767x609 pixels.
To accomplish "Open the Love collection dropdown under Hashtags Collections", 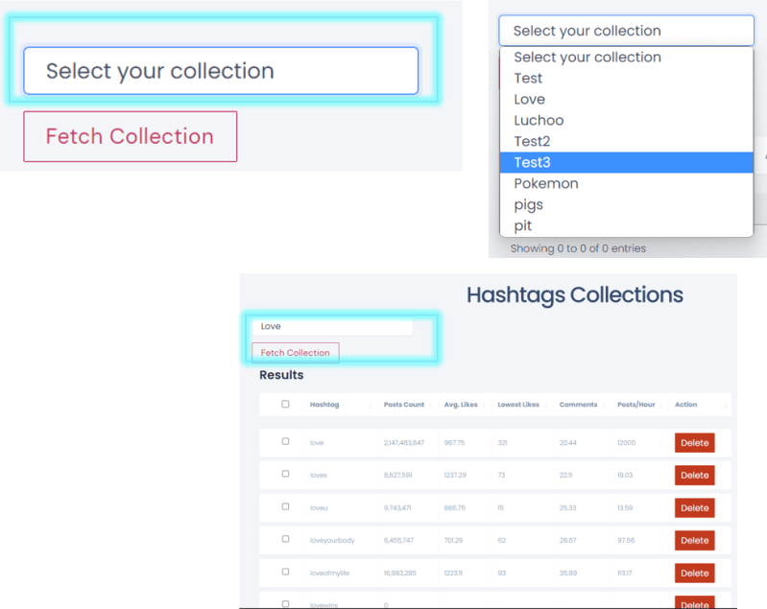I will click(x=332, y=326).
